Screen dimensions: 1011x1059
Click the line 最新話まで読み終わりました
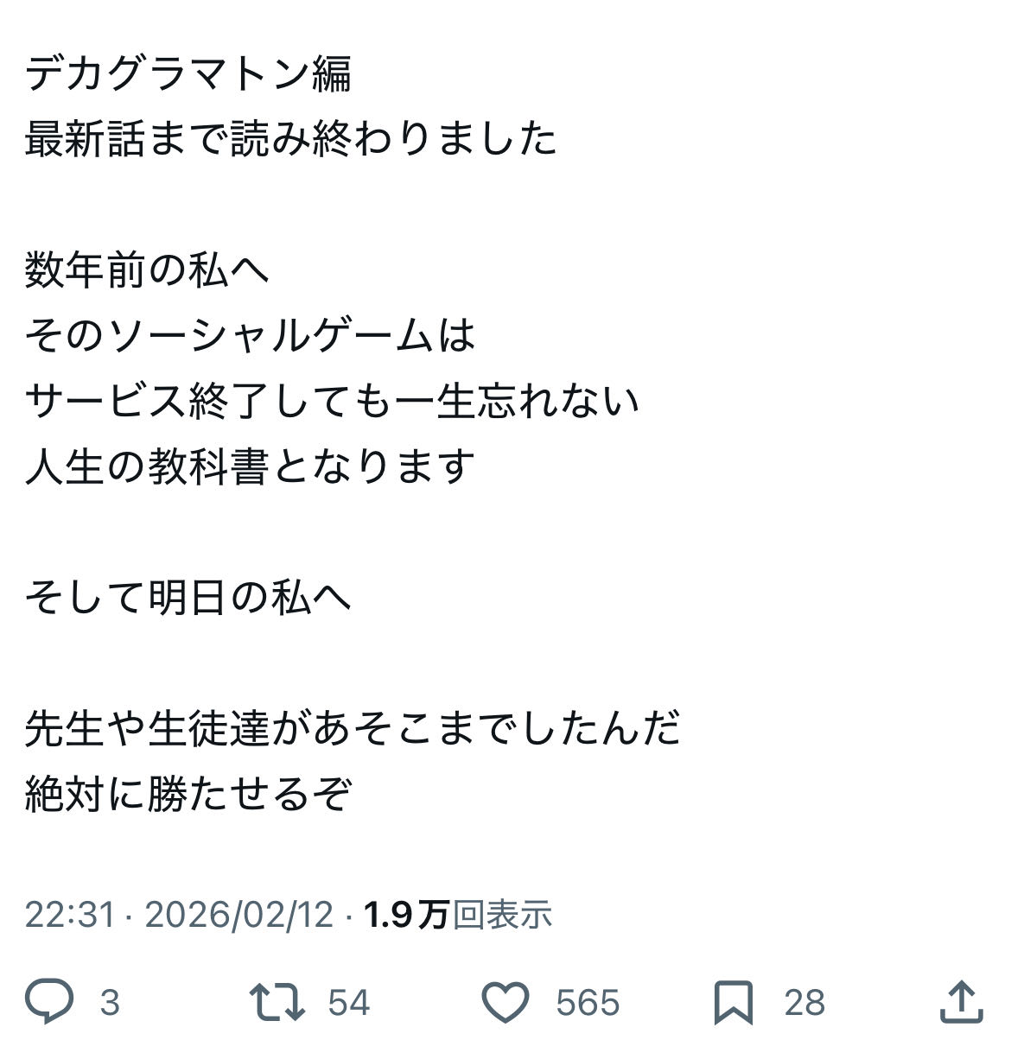291,140
